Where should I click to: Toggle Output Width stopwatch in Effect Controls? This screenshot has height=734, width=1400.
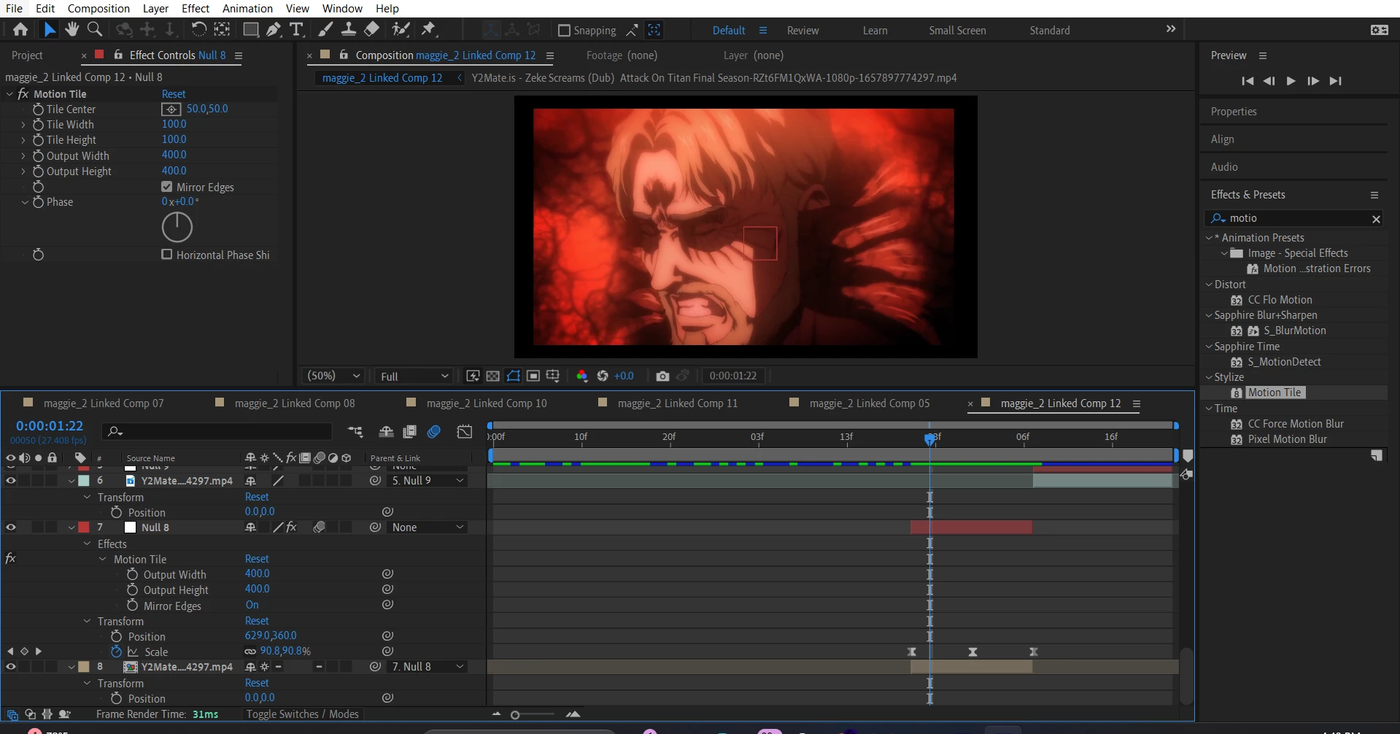click(x=38, y=156)
